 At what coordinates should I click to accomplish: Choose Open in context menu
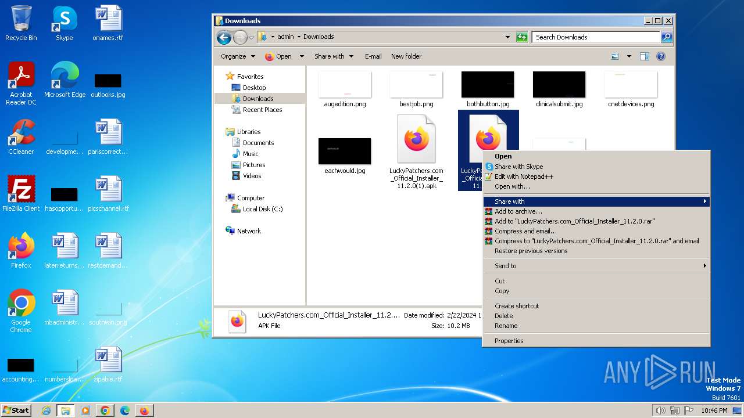click(x=596, y=156)
